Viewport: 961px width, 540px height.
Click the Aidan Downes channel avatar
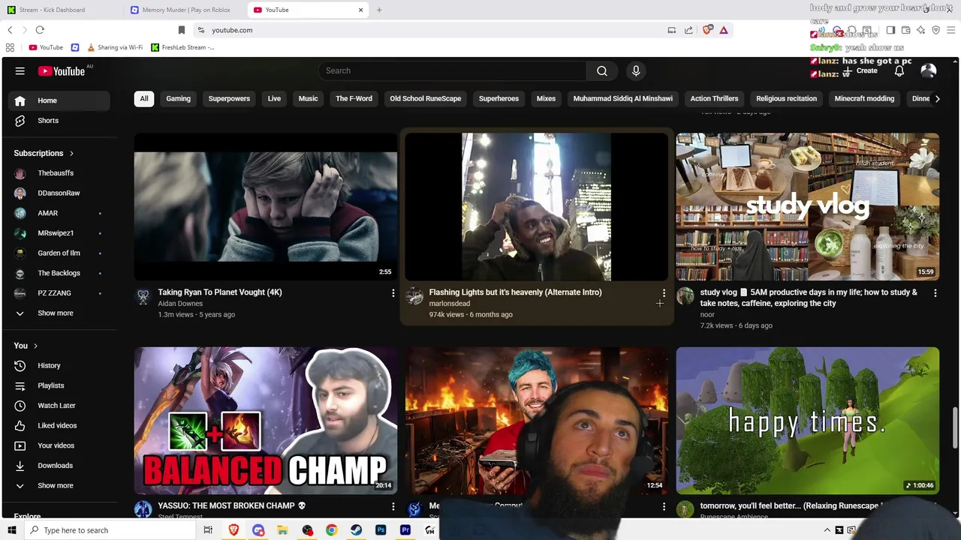click(143, 296)
